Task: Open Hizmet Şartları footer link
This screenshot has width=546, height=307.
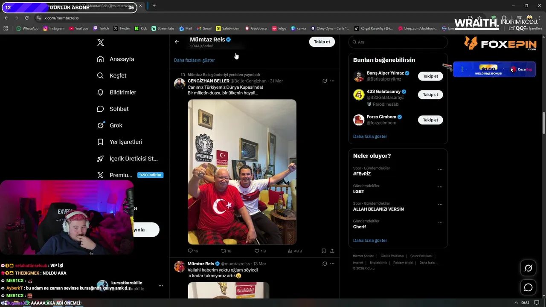Action: coord(363,256)
